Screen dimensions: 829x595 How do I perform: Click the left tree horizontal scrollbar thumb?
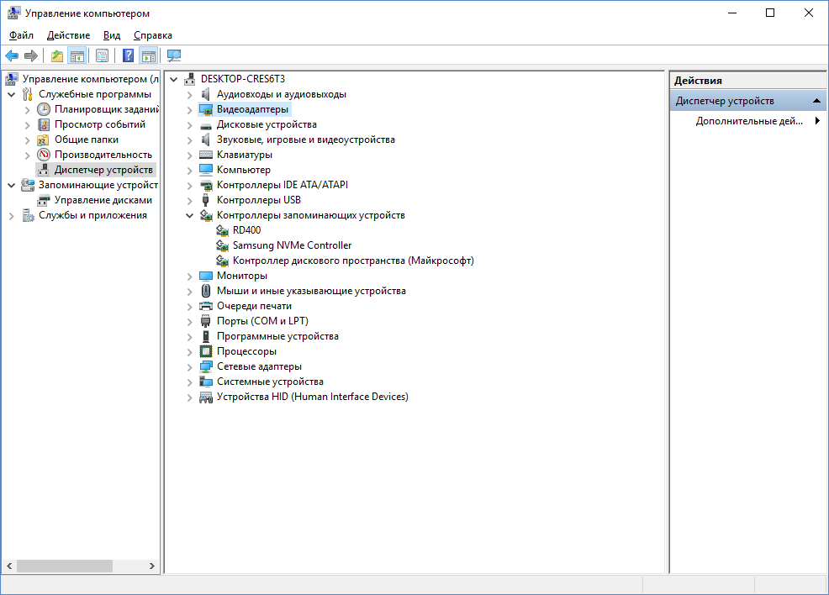click(x=65, y=566)
